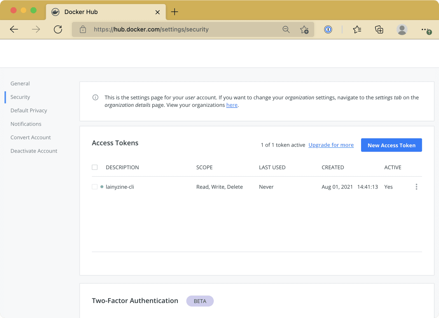Go to General settings
Image resolution: width=439 pixels, height=318 pixels.
tap(20, 84)
